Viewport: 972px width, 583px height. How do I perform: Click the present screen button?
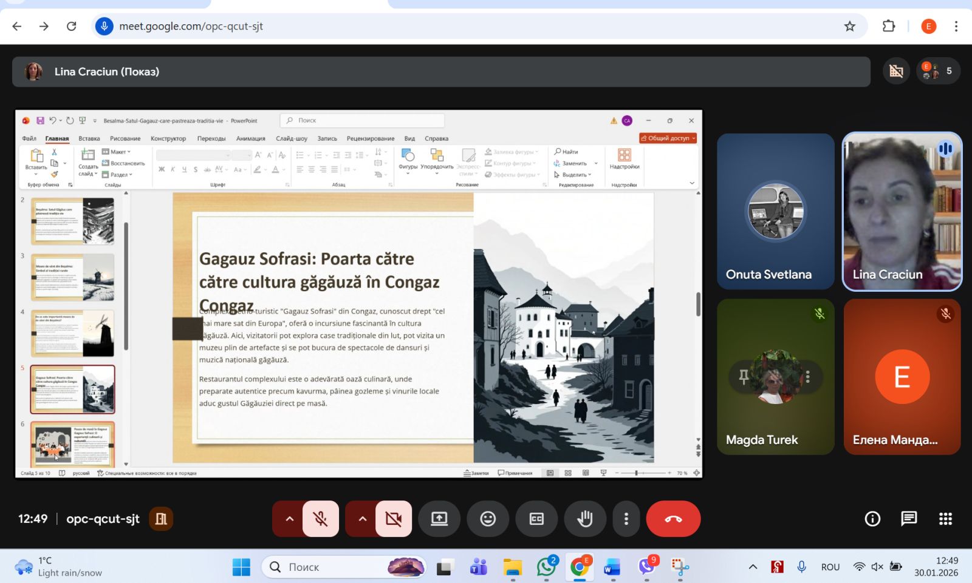tap(439, 519)
